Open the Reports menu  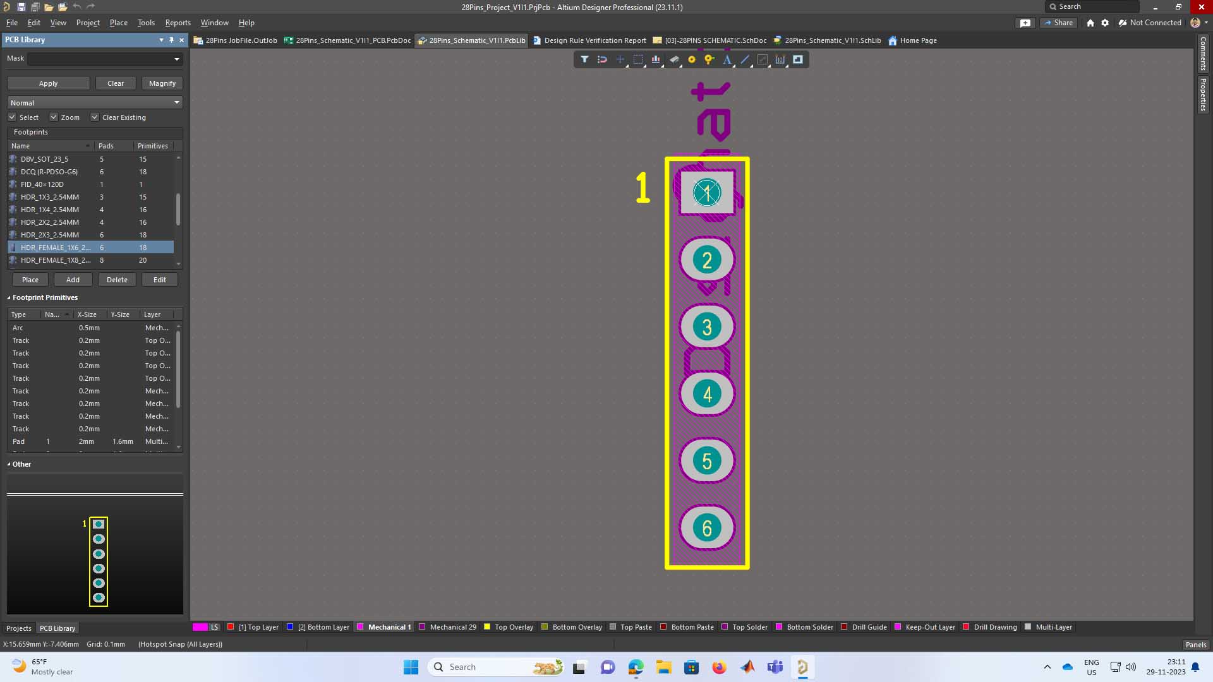(x=178, y=23)
